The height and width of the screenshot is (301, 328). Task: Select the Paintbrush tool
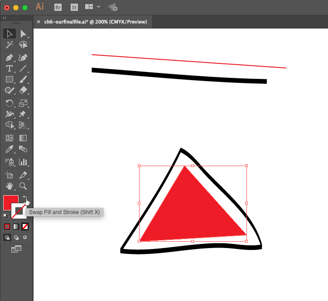23,80
